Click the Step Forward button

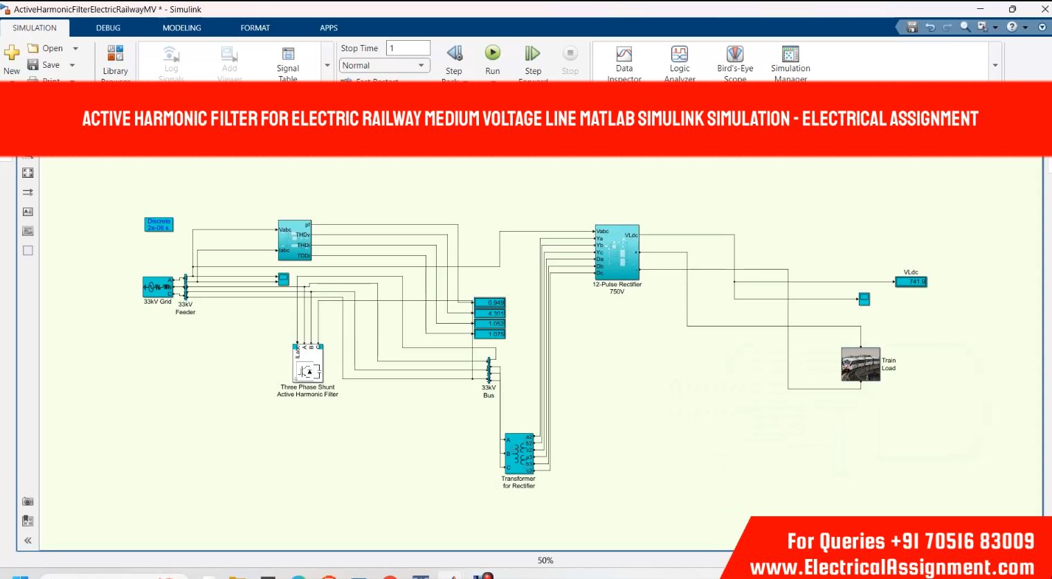point(533,61)
